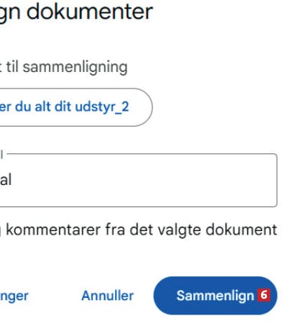The image size is (284, 326).
Task: Click the 'dokumenter' dialog heading
Action: click(90, 11)
